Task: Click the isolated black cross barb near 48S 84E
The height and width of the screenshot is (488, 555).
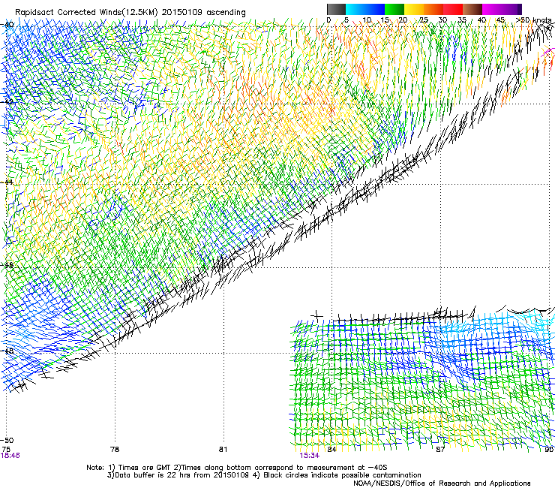Action: tap(316, 315)
